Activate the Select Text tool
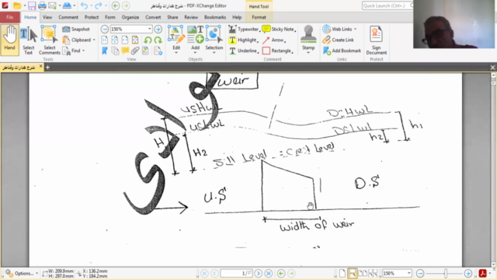This screenshot has height=280, width=497. coord(29,40)
